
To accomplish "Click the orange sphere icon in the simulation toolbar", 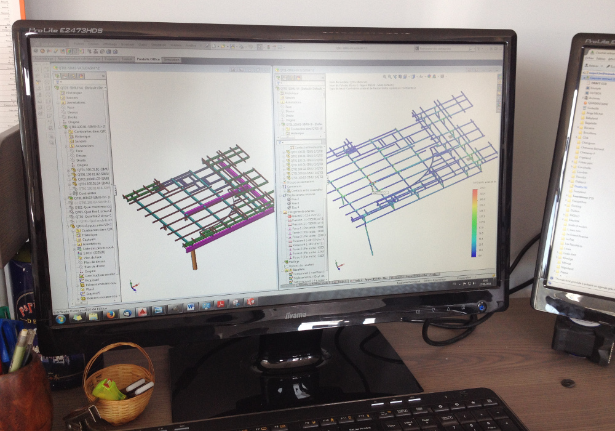I will click(x=42, y=51).
